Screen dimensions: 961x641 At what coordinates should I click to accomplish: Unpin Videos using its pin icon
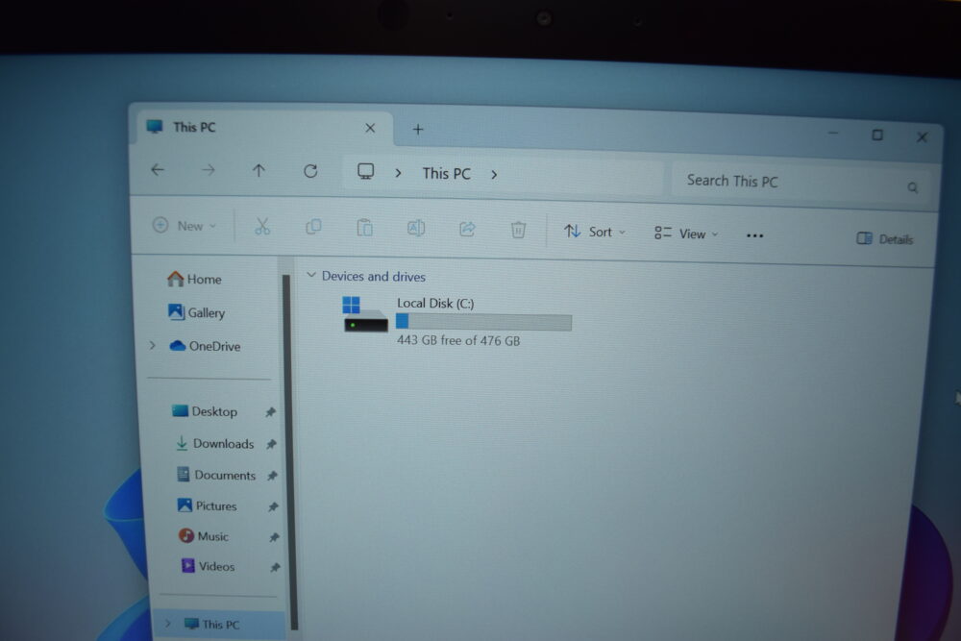point(275,567)
